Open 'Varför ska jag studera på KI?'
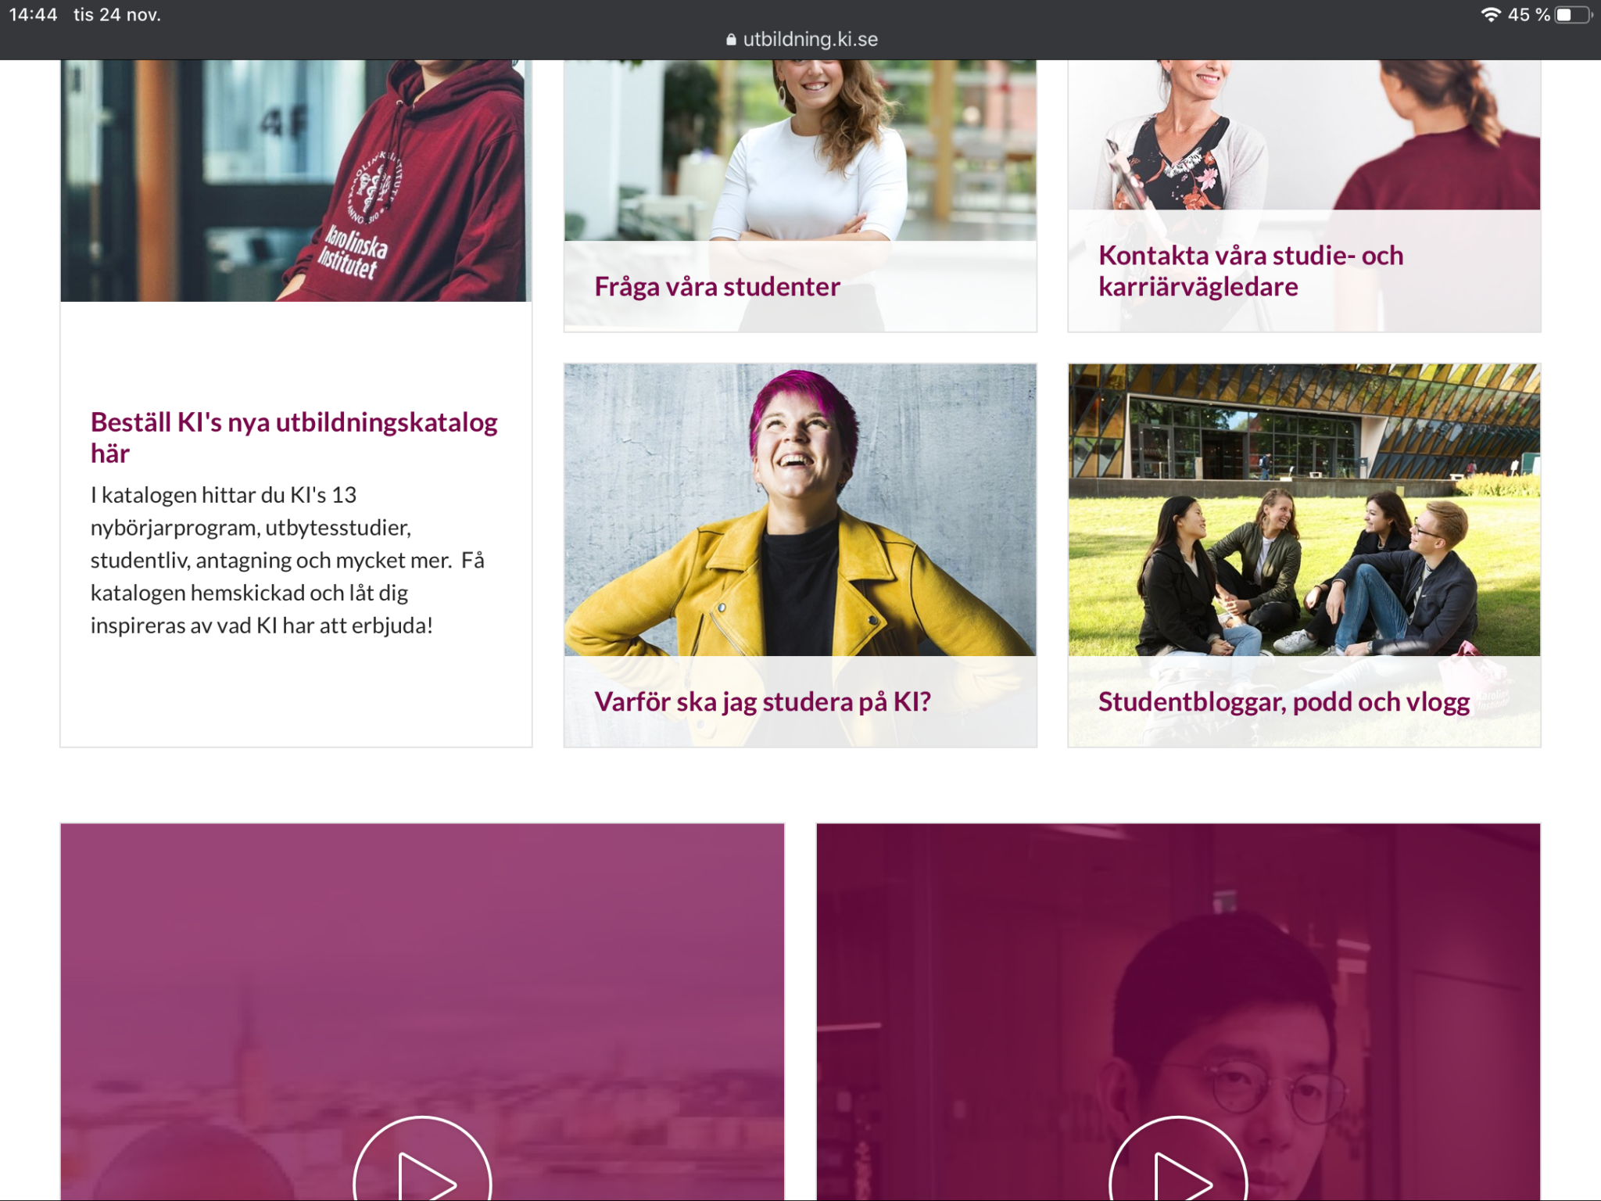The height and width of the screenshot is (1201, 1601). (762, 701)
